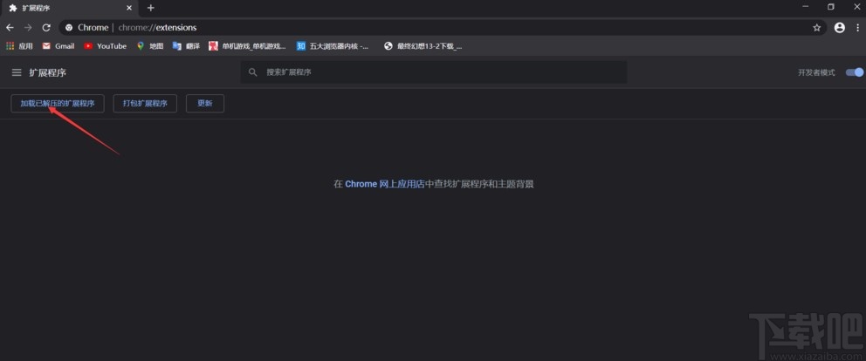
Task: Open the 翻译 translate bookmark
Action: pyautogui.click(x=186, y=46)
